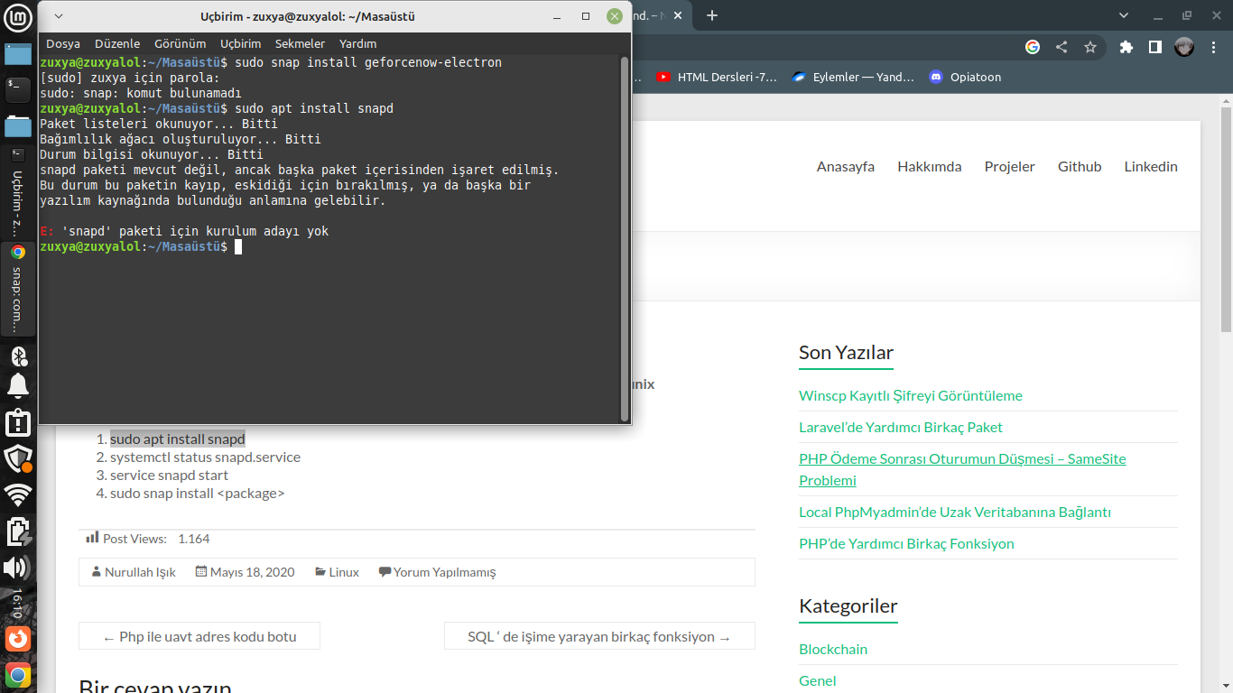The width and height of the screenshot is (1233, 693).
Task: Go to previous post 'Php ile uavt adres kodu botu'
Action: 199,636
